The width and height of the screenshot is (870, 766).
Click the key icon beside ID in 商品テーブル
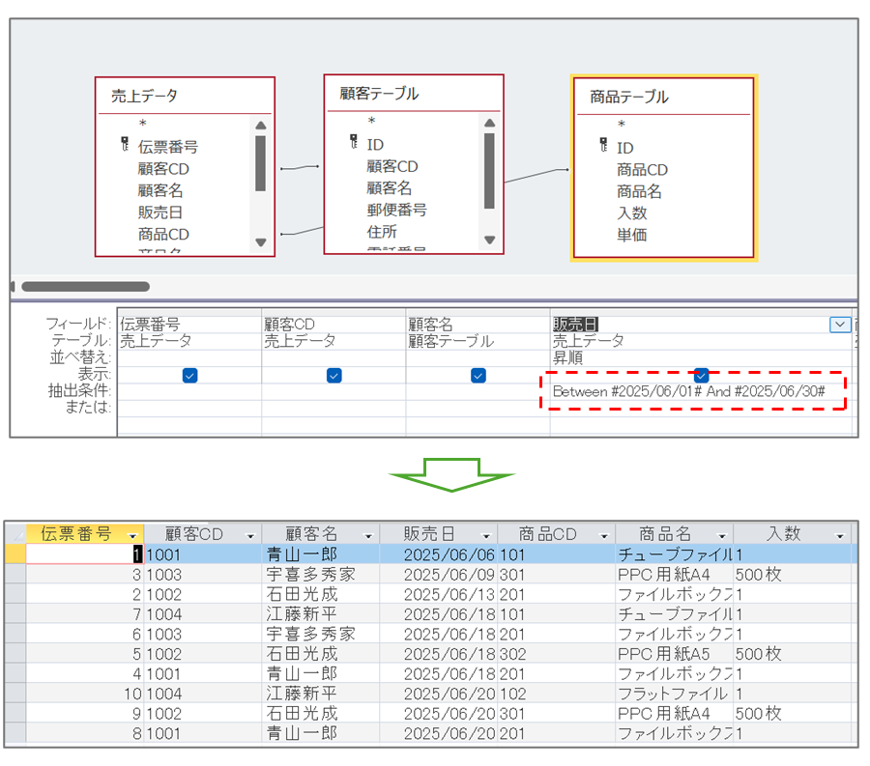604,146
